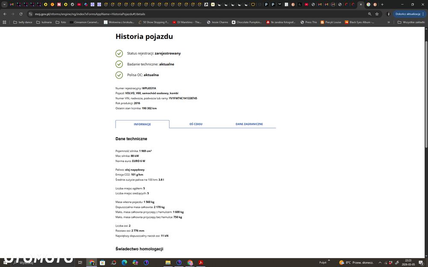Expand the hidden bookmarks overflow chevron
428x267 pixels.
(x=389, y=22)
